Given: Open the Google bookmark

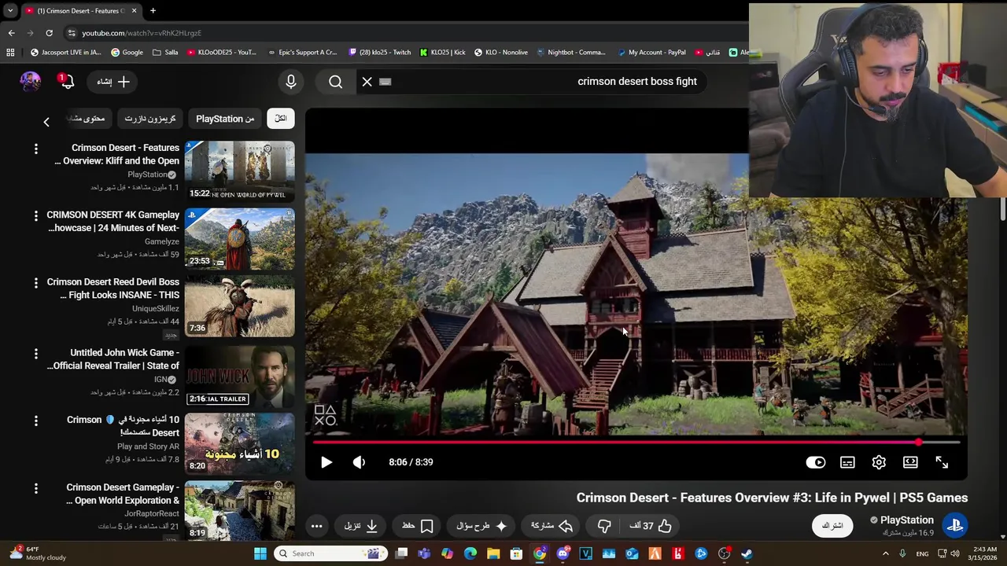Looking at the screenshot, I should (127, 53).
